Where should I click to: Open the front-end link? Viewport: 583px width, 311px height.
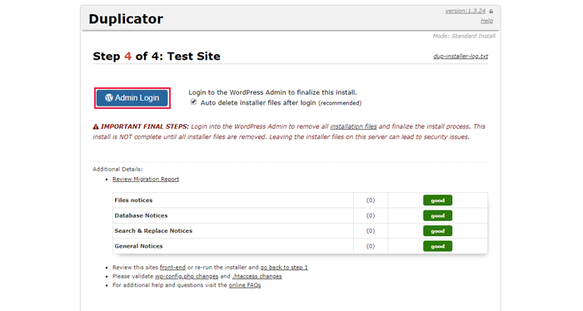[x=172, y=267]
